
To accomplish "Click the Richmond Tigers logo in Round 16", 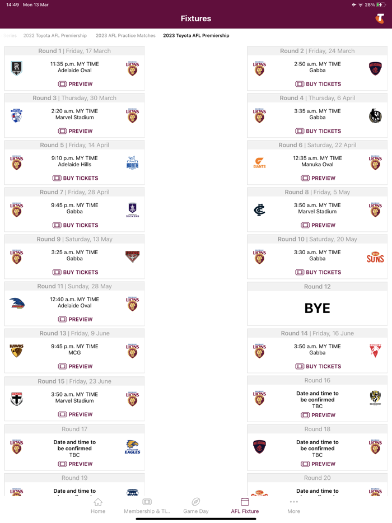I will [375, 398].
